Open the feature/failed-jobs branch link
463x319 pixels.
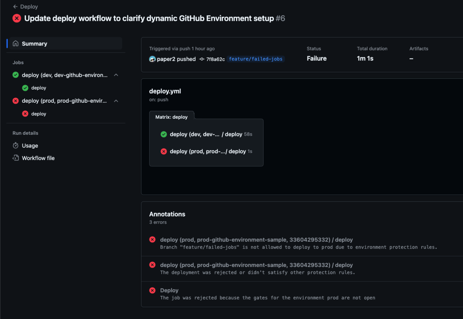pos(255,59)
